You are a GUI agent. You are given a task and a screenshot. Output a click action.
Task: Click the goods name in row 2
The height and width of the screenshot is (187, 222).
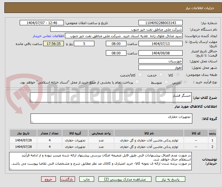(149, 147)
